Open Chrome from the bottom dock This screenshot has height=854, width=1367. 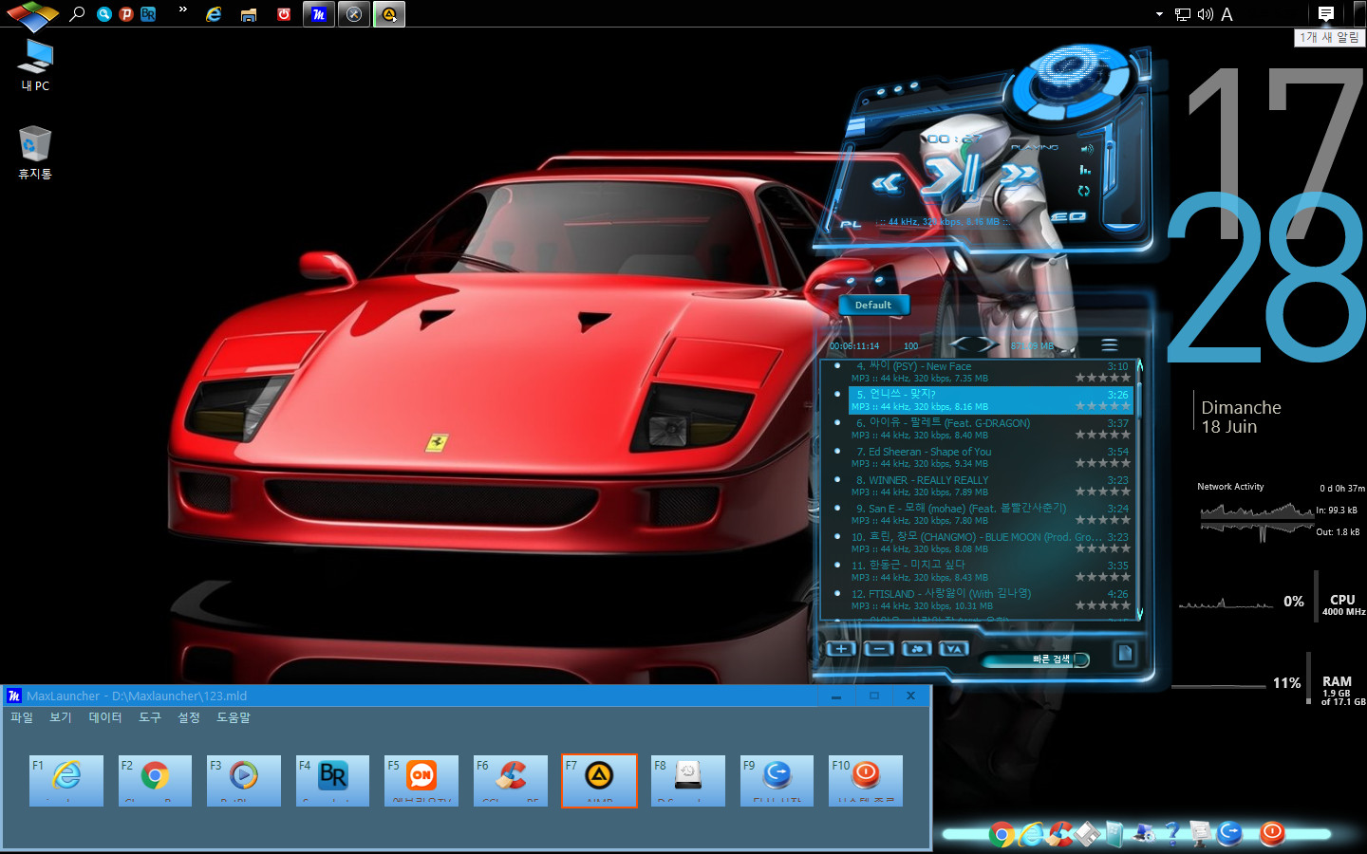pos(1001,834)
